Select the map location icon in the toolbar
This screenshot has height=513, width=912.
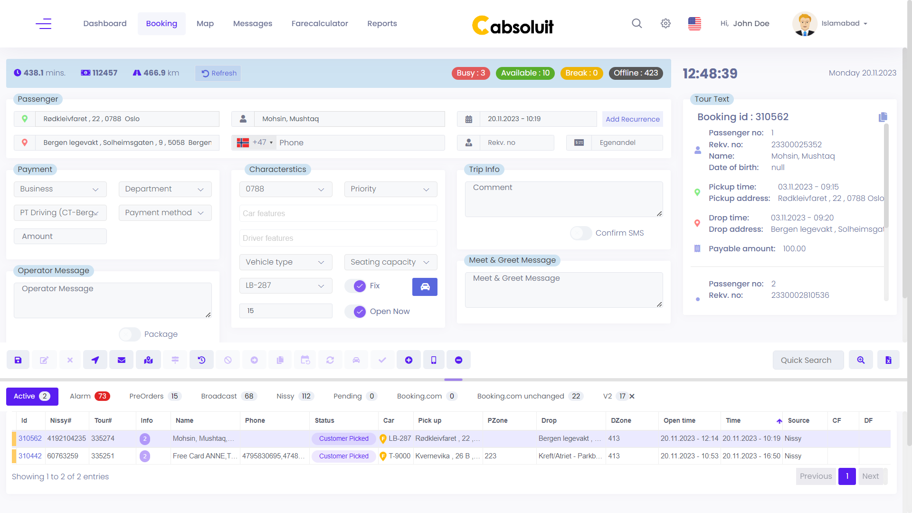click(148, 360)
